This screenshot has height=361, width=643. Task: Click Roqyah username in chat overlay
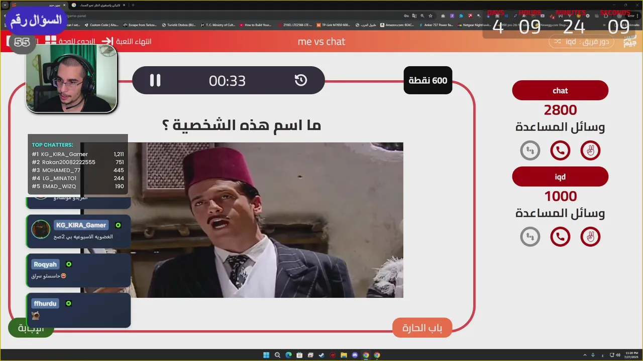tap(45, 264)
